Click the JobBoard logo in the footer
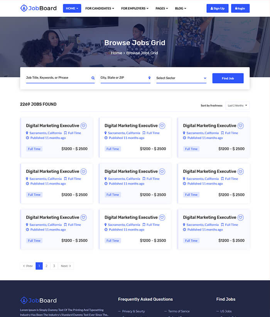270x317 pixels. coord(38,300)
